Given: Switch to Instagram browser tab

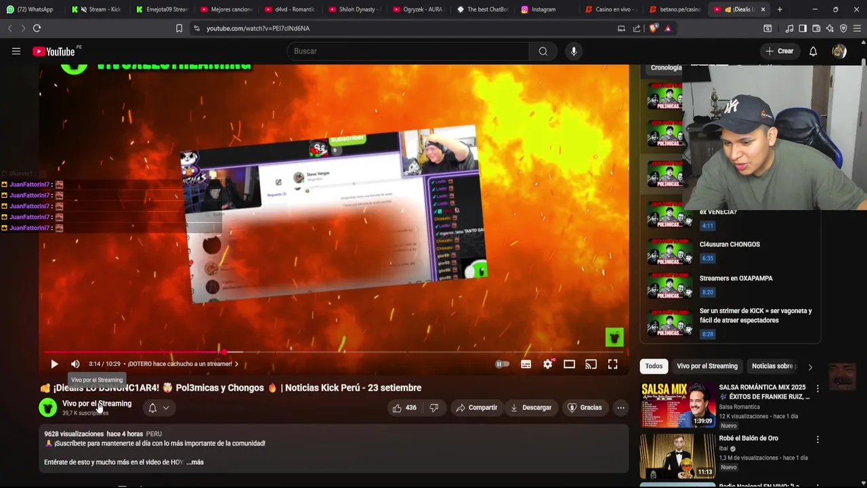Looking at the screenshot, I should tap(546, 9).
